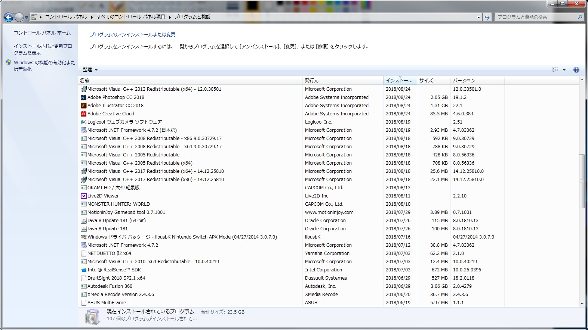
Task: Click the refresh button beside address bar
Action: (x=487, y=17)
